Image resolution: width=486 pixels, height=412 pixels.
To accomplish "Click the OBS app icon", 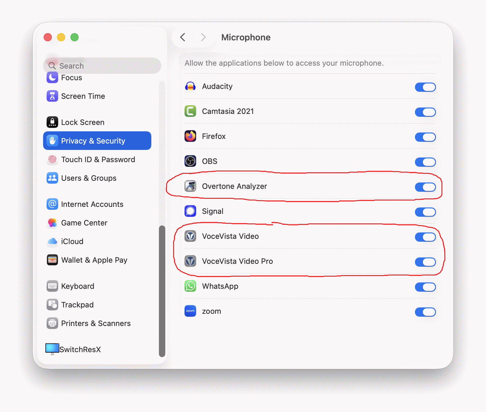I will 190,161.
